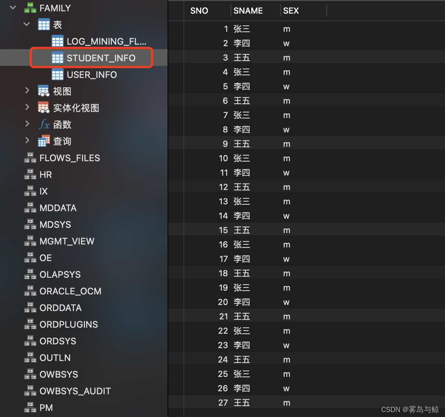Open the 查询 queries icon
Screen dimensions: 445x417
(x=44, y=141)
